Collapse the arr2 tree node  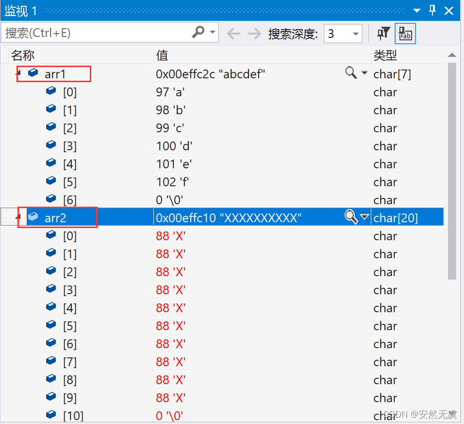coord(18,216)
